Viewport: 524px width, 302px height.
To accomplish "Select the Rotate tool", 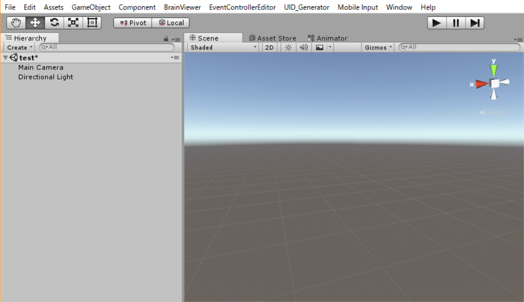I will coord(54,23).
